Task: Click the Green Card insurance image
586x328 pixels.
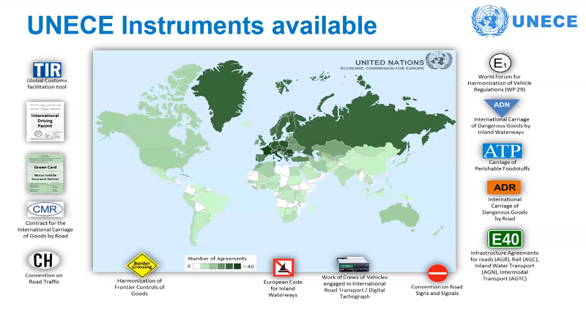Action: click(45, 173)
